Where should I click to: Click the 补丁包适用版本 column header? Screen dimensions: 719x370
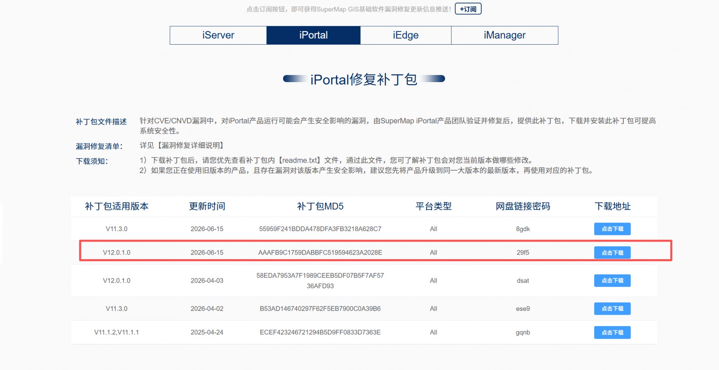pos(117,206)
